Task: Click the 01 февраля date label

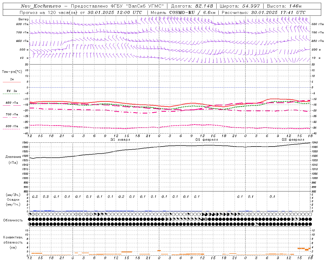Action: (207, 140)
